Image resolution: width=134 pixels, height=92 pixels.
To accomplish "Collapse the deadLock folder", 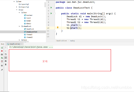I will tap(19, 26).
